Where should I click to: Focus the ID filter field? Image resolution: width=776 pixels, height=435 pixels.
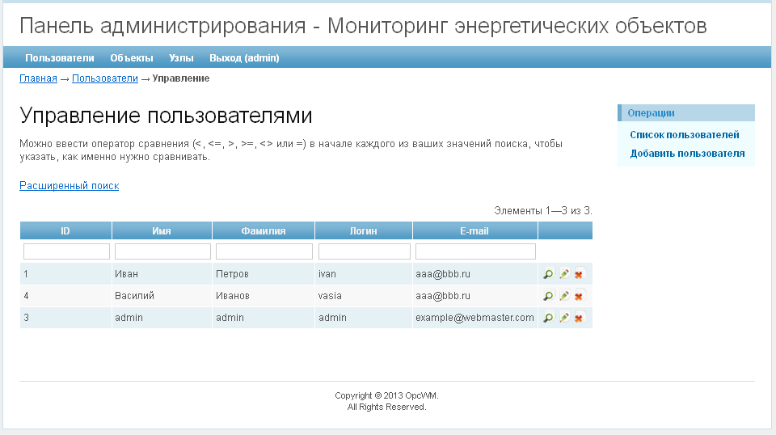66,251
